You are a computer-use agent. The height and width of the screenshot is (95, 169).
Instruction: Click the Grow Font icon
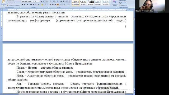coord(41,1)
